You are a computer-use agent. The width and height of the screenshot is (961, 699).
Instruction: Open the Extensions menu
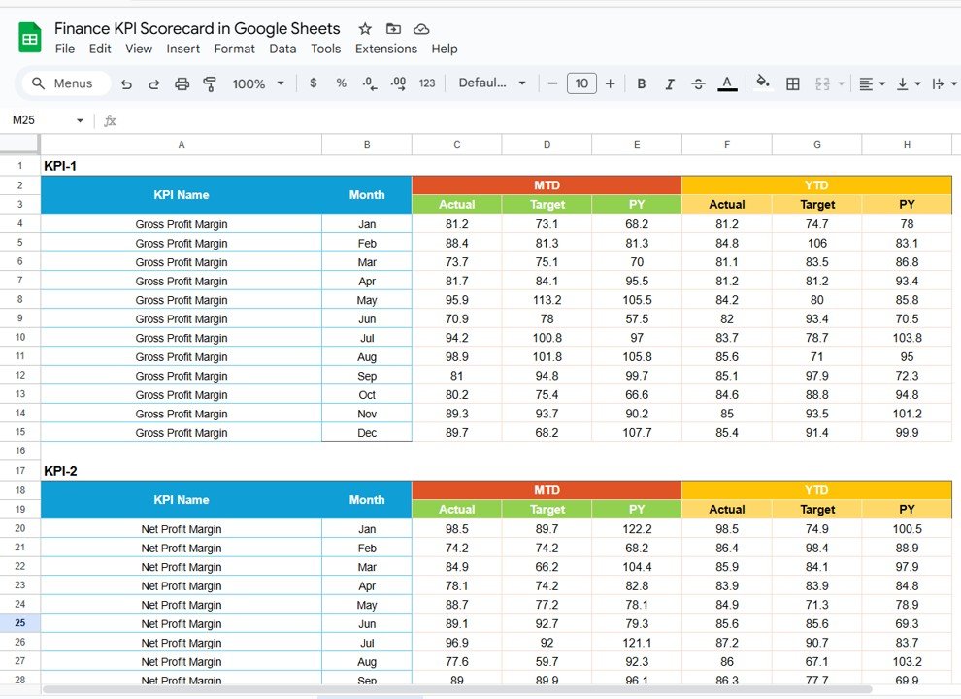(x=385, y=49)
